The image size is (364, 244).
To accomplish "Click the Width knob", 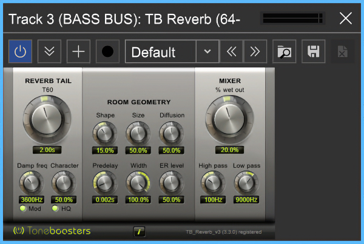I will coord(138,183).
